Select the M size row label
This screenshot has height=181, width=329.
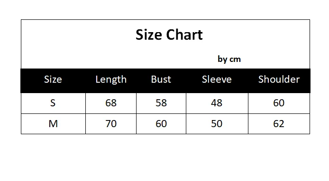pyautogui.click(x=53, y=124)
